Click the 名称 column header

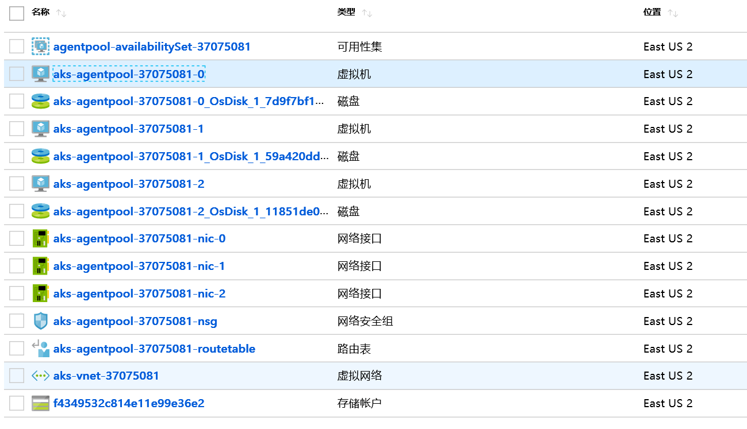point(40,12)
